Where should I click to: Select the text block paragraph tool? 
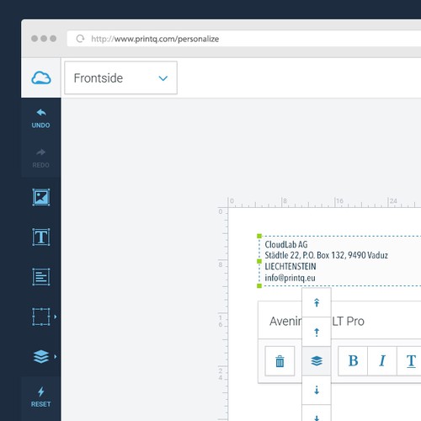pos(41,277)
